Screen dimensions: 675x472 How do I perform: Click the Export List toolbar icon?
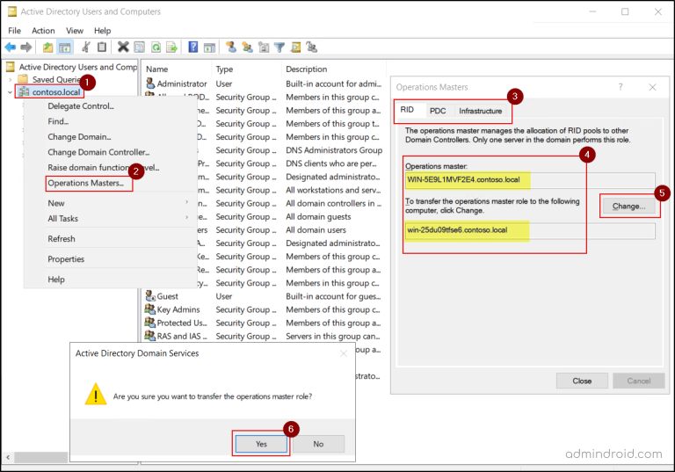click(x=171, y=47)
